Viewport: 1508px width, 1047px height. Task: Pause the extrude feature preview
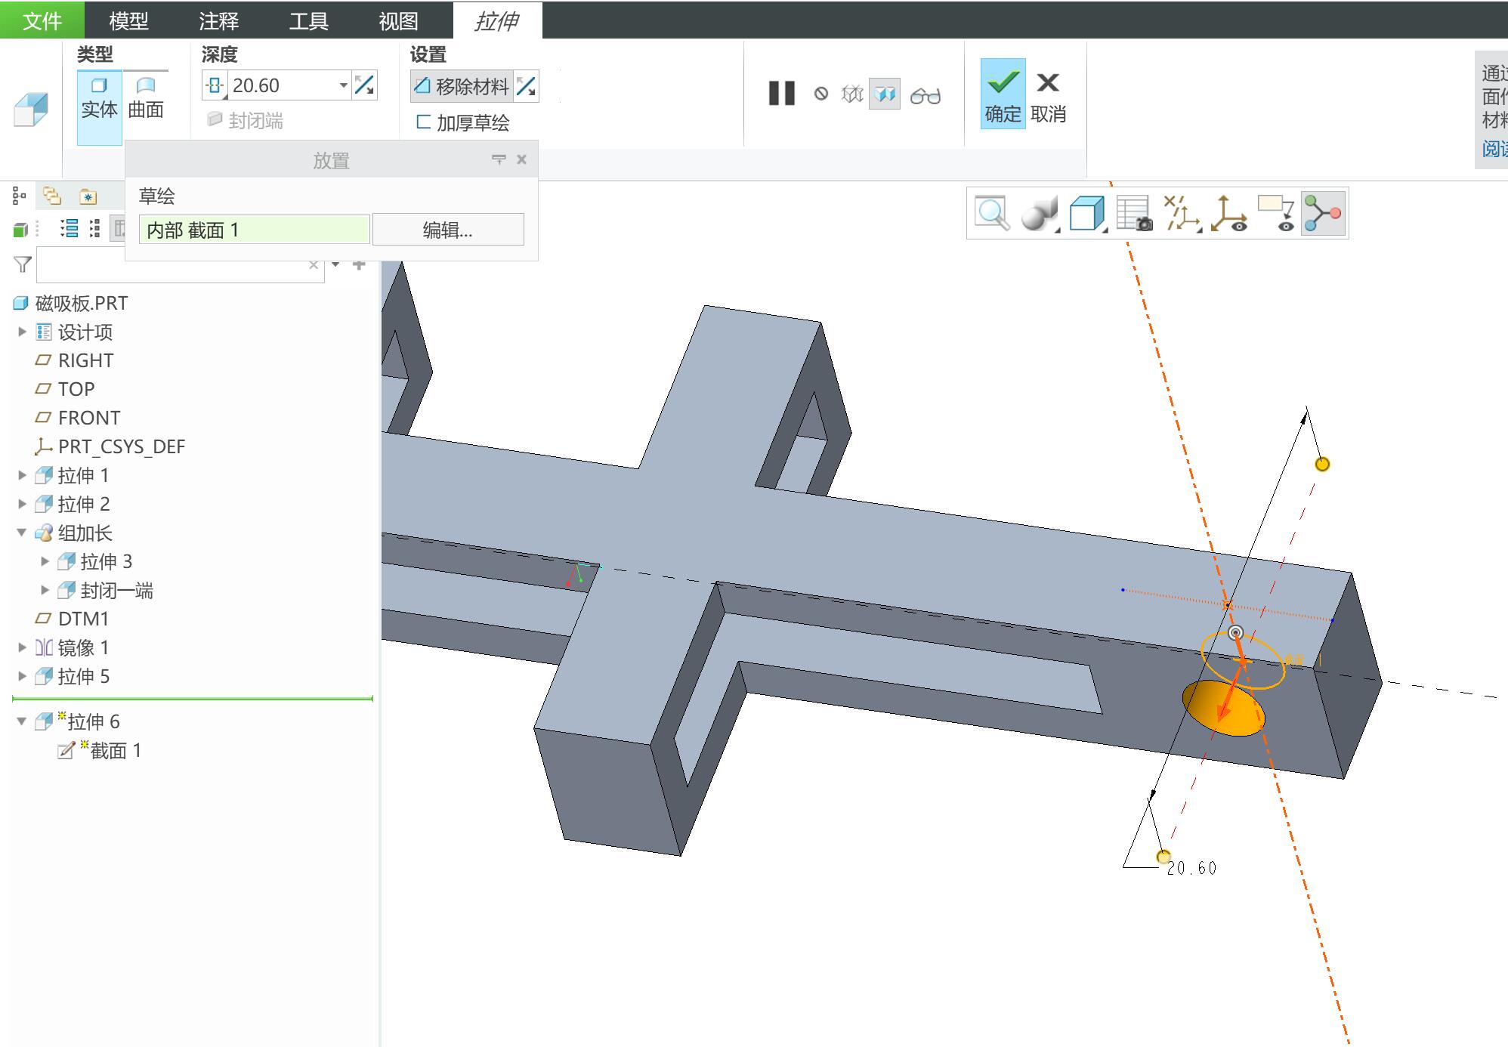click(x=782, y=94)
